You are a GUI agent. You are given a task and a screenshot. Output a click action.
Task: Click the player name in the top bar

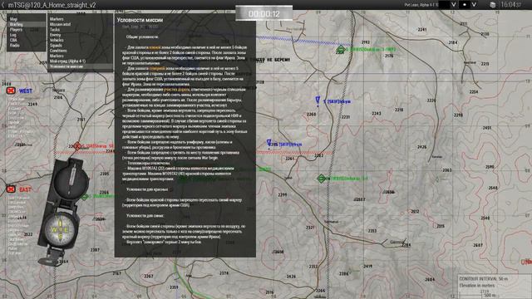click(421, 5)
